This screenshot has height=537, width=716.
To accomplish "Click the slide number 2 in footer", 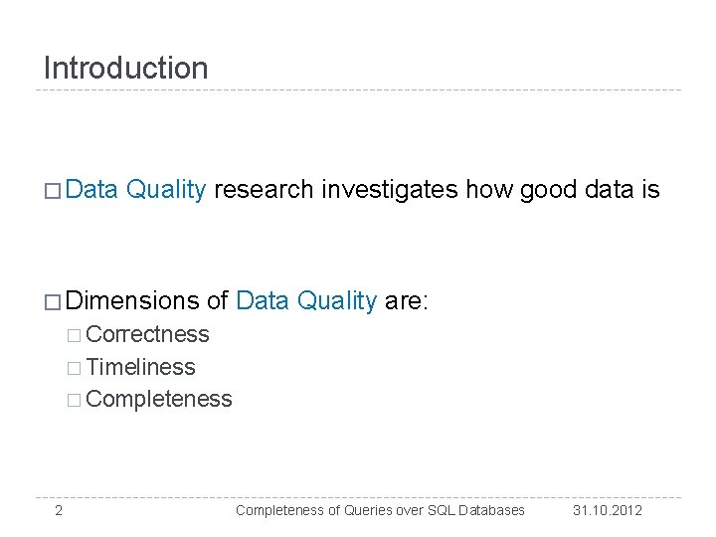I will (x=59, y=510).
